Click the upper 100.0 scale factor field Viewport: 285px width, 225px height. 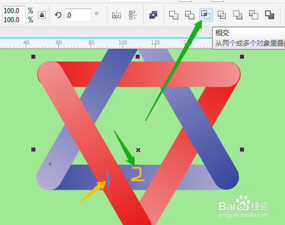pos(14,11)
